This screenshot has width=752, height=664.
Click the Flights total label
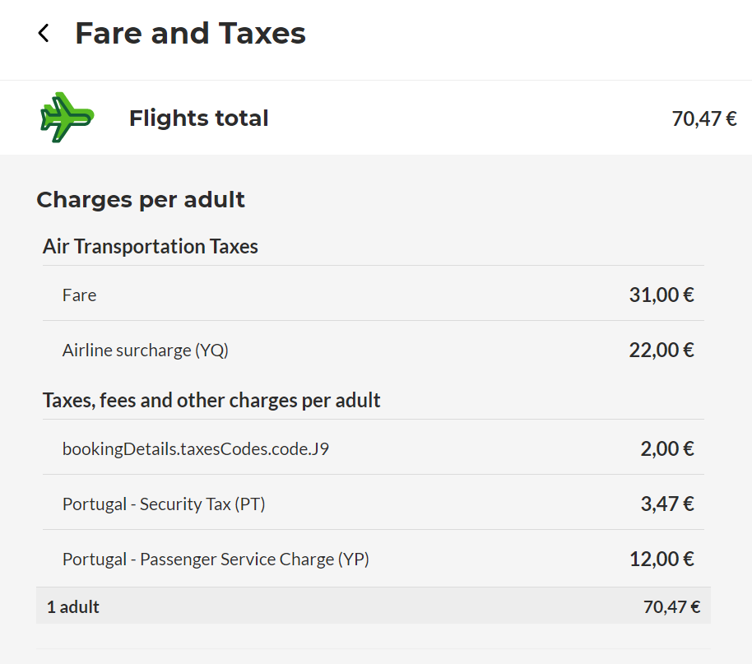(198, 118)
